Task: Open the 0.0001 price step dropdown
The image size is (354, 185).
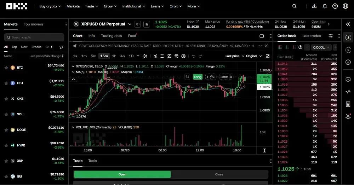Action: pos(321,47)
